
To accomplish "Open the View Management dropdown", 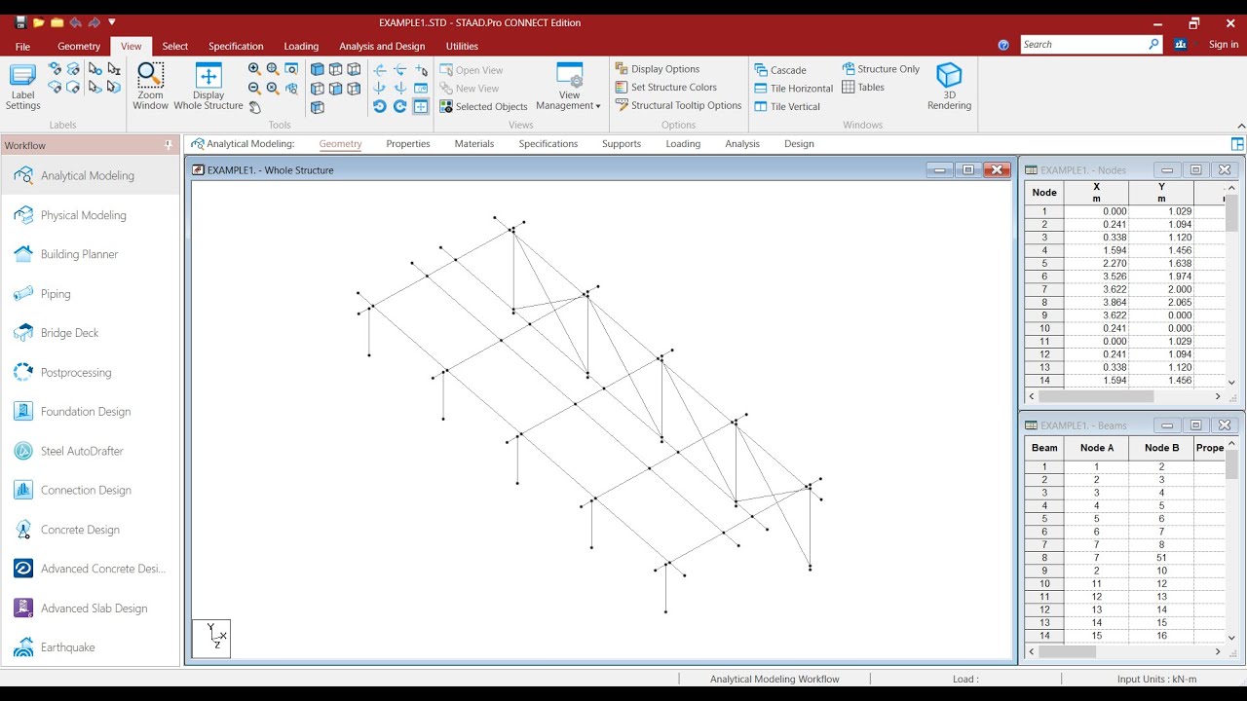I will pos(569,87).
